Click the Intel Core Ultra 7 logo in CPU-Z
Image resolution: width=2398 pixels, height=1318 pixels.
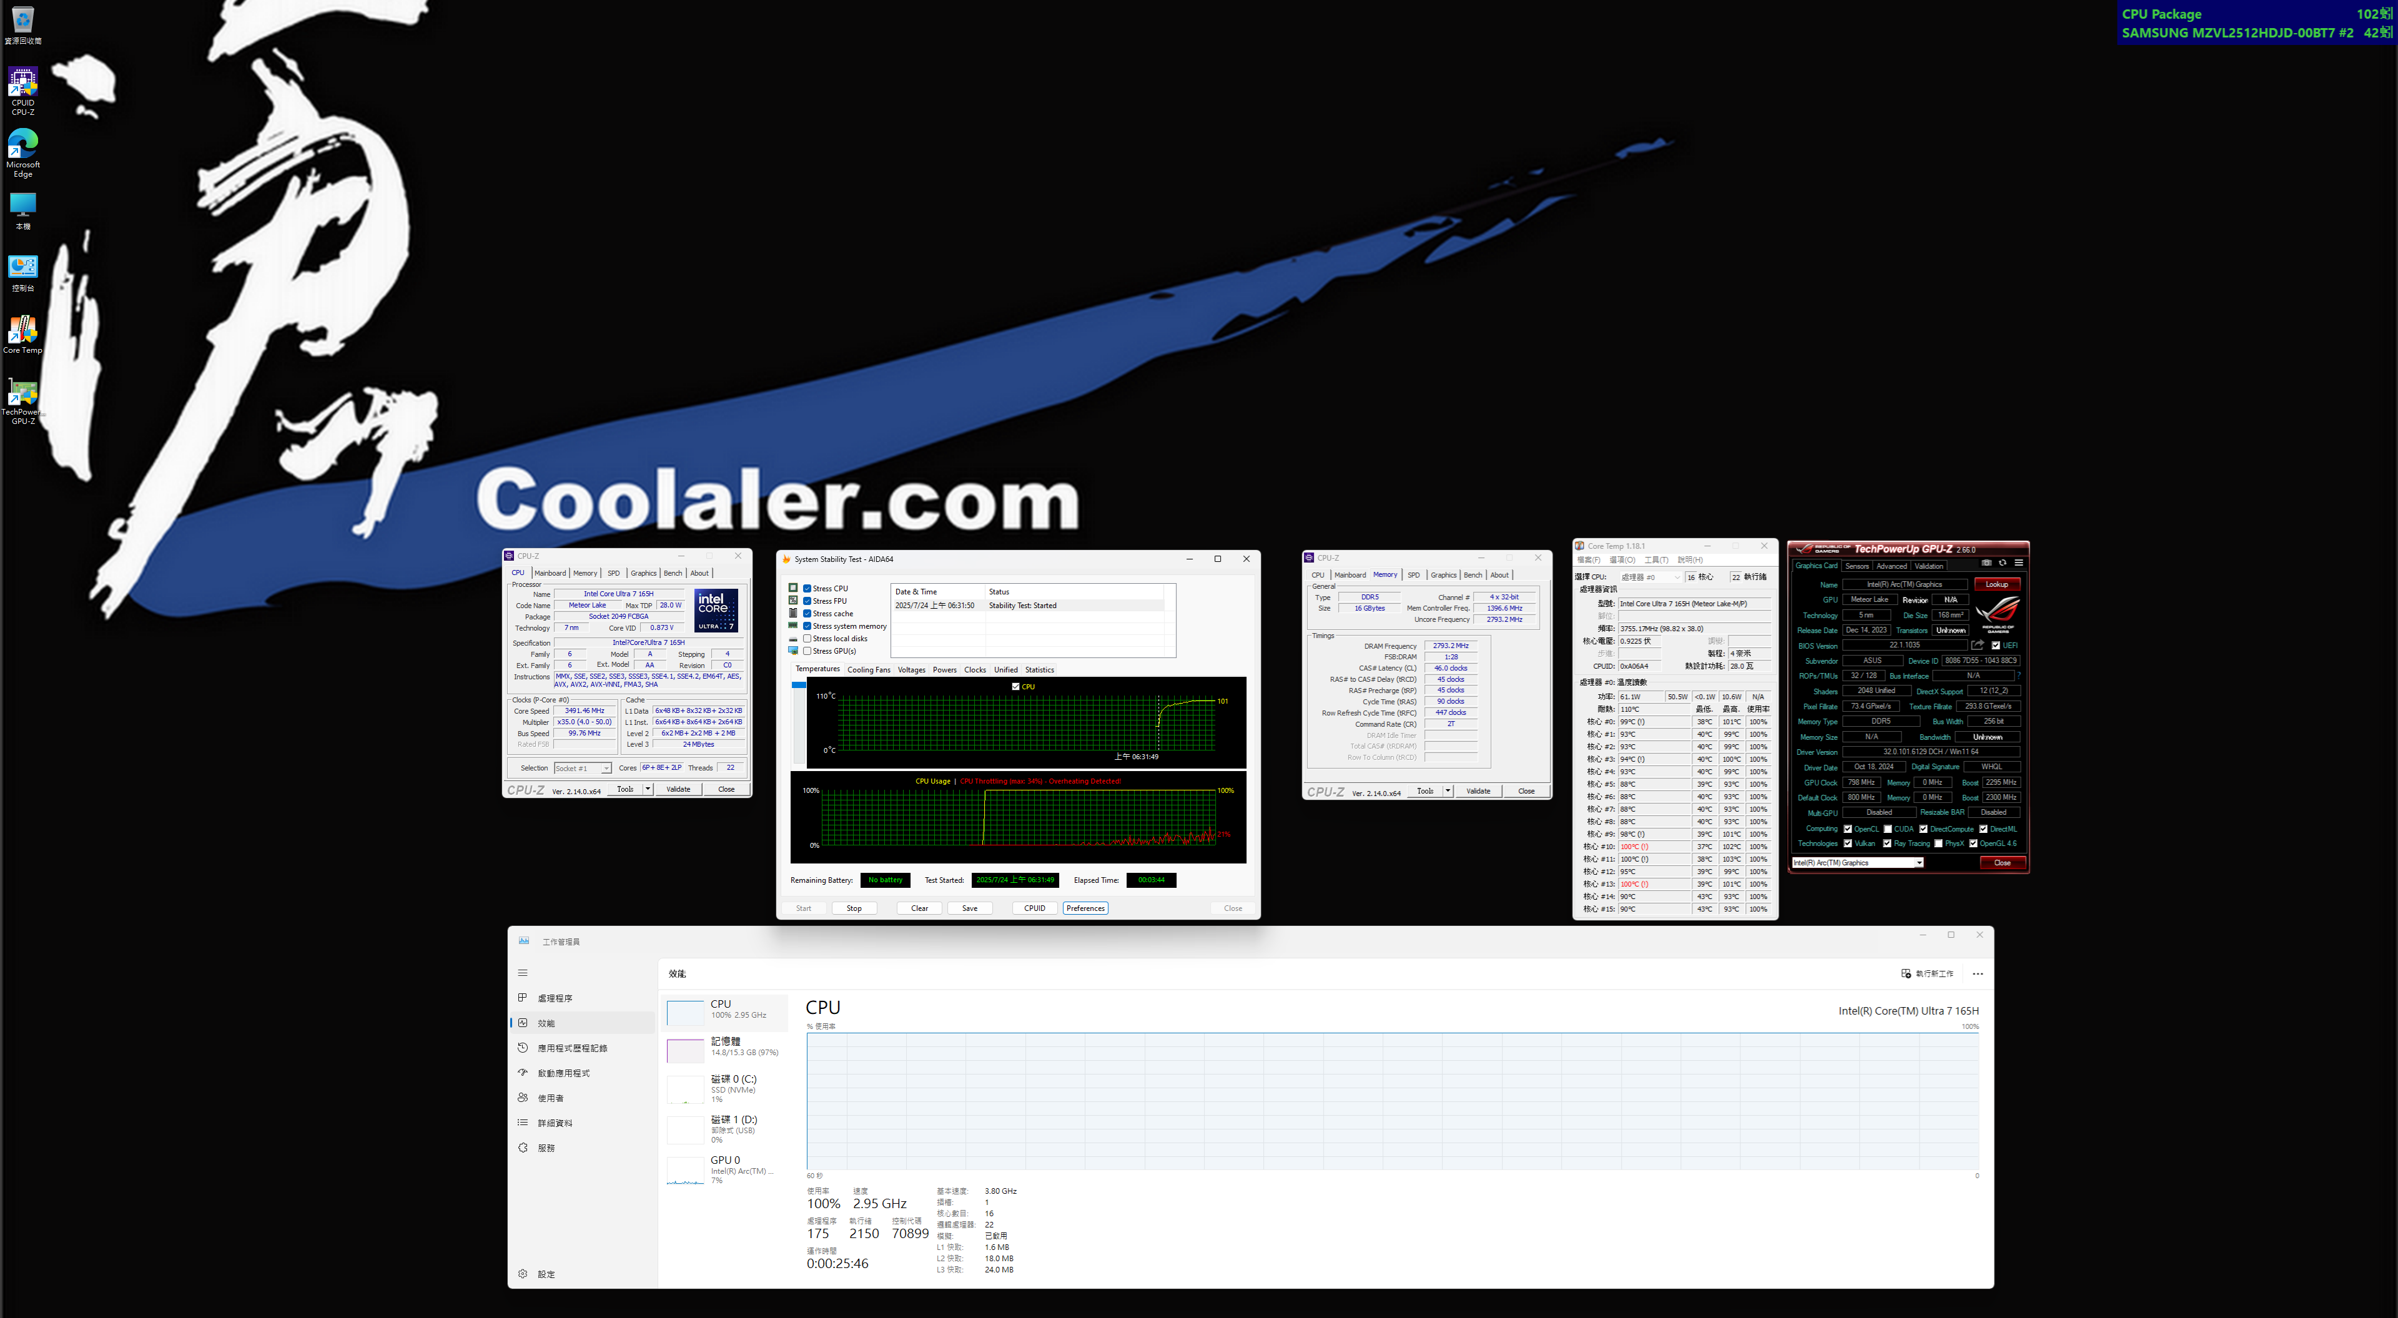click(x=716, y=611)
